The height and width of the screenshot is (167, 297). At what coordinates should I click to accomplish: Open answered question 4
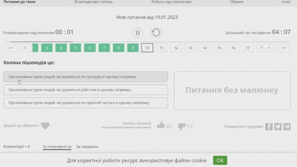pyautogui.click(x=61, y=48)
